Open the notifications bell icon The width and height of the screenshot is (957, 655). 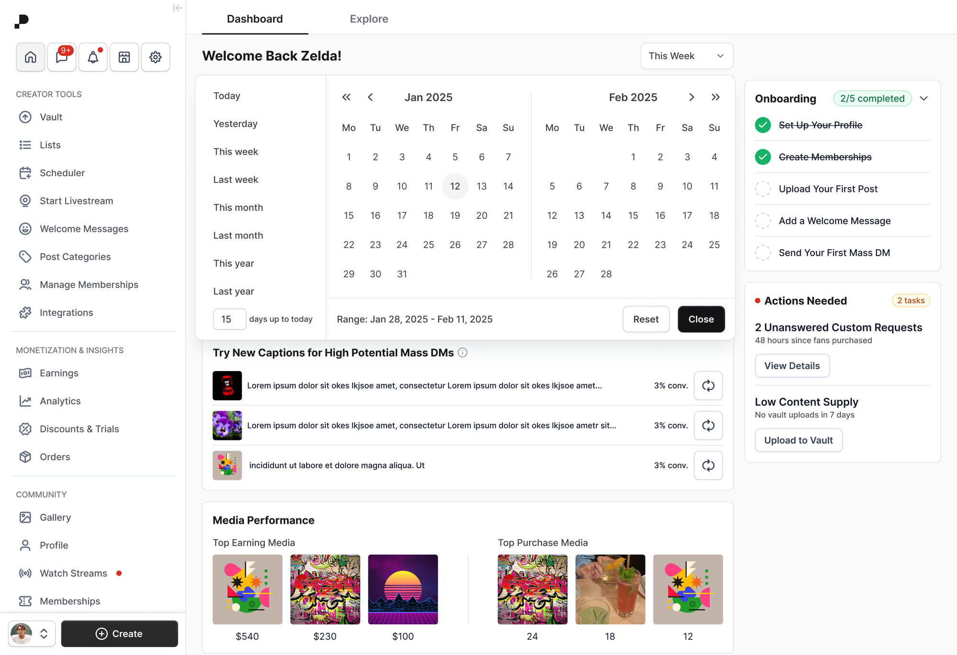[93, 57]
